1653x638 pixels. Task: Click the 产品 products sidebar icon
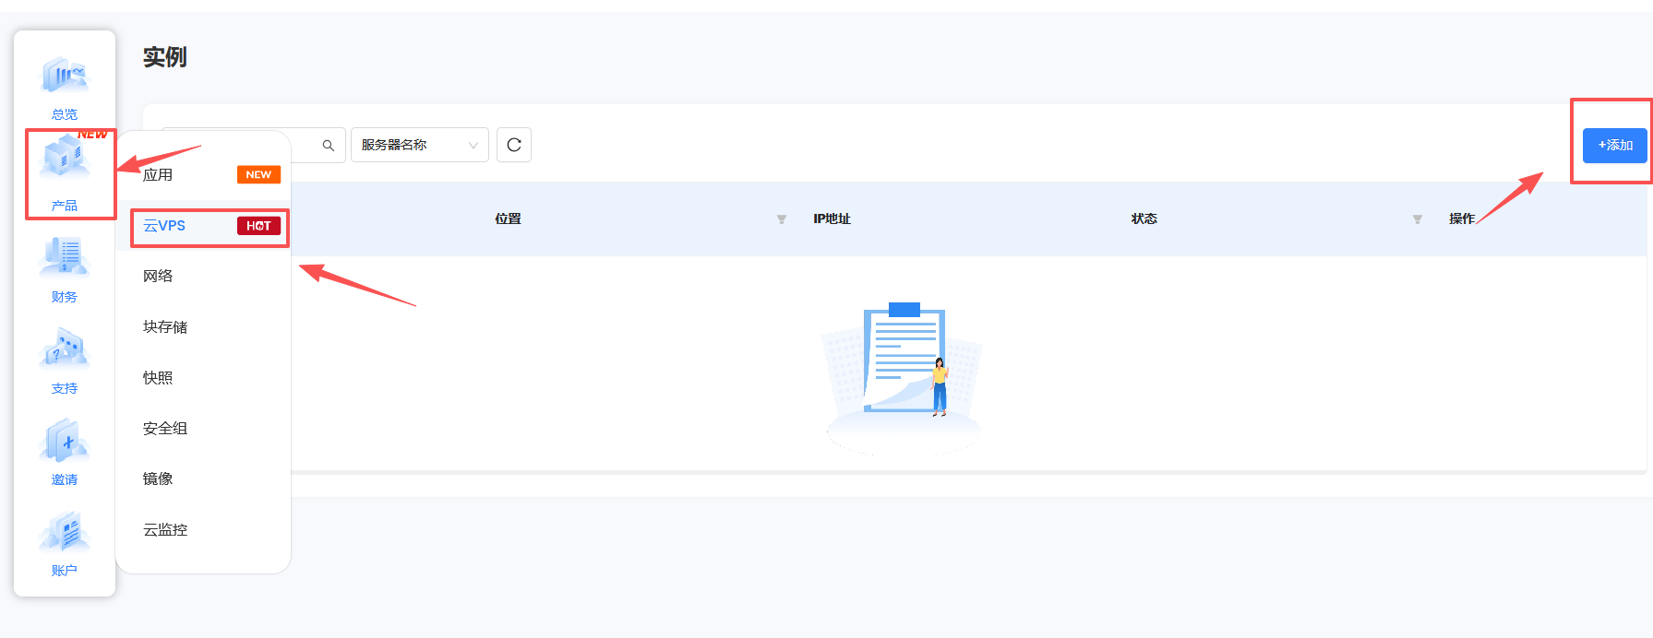[x=65, y=173]
